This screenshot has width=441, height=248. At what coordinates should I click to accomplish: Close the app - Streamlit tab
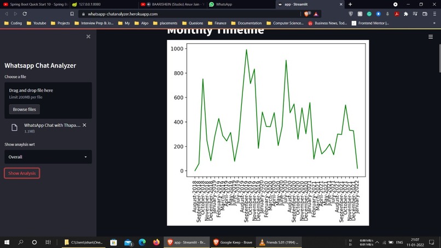(x=341, y=4)
